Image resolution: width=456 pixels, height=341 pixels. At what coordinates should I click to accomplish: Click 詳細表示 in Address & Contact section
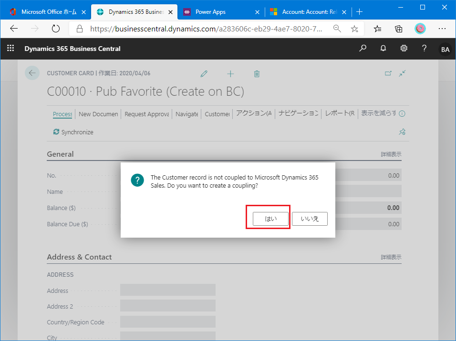(391, 257)
